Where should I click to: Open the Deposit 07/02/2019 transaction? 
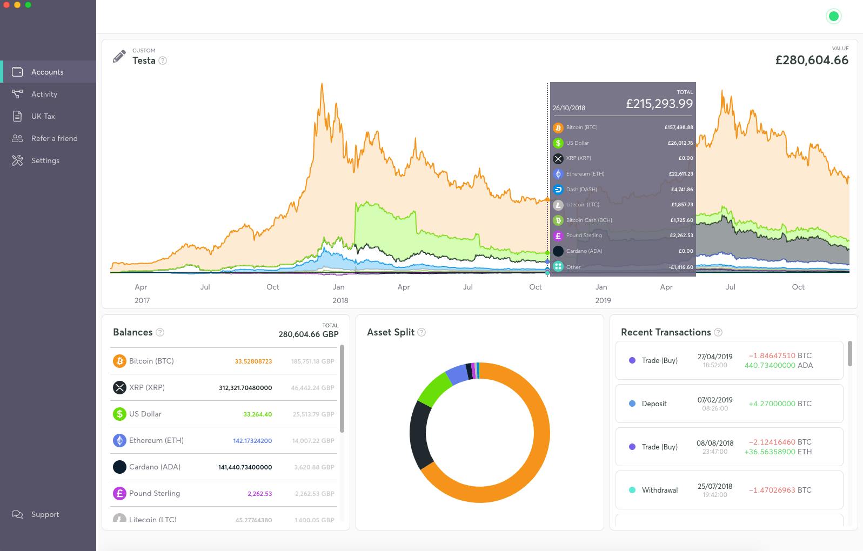click(730, 404)
